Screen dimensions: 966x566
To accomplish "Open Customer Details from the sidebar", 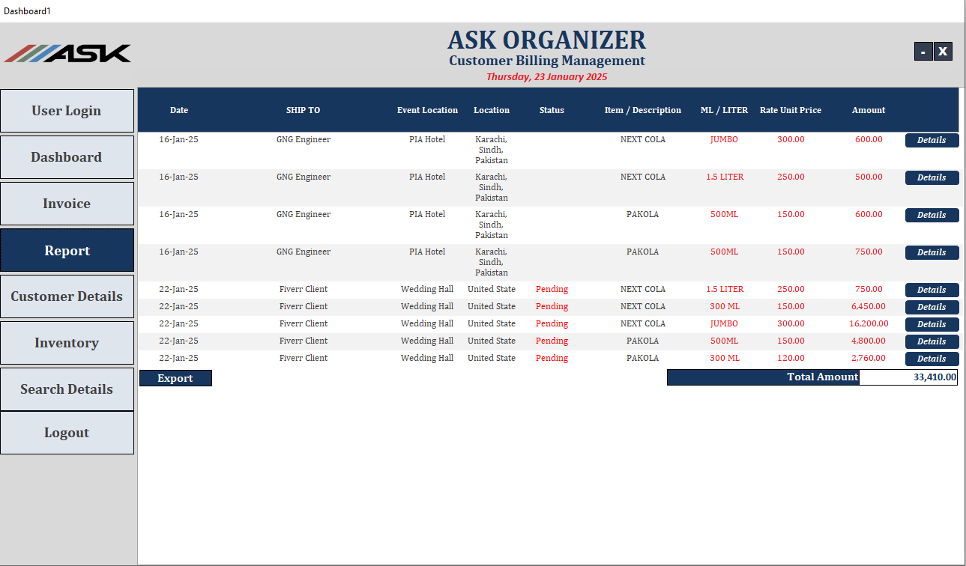I will coord(67,296).
